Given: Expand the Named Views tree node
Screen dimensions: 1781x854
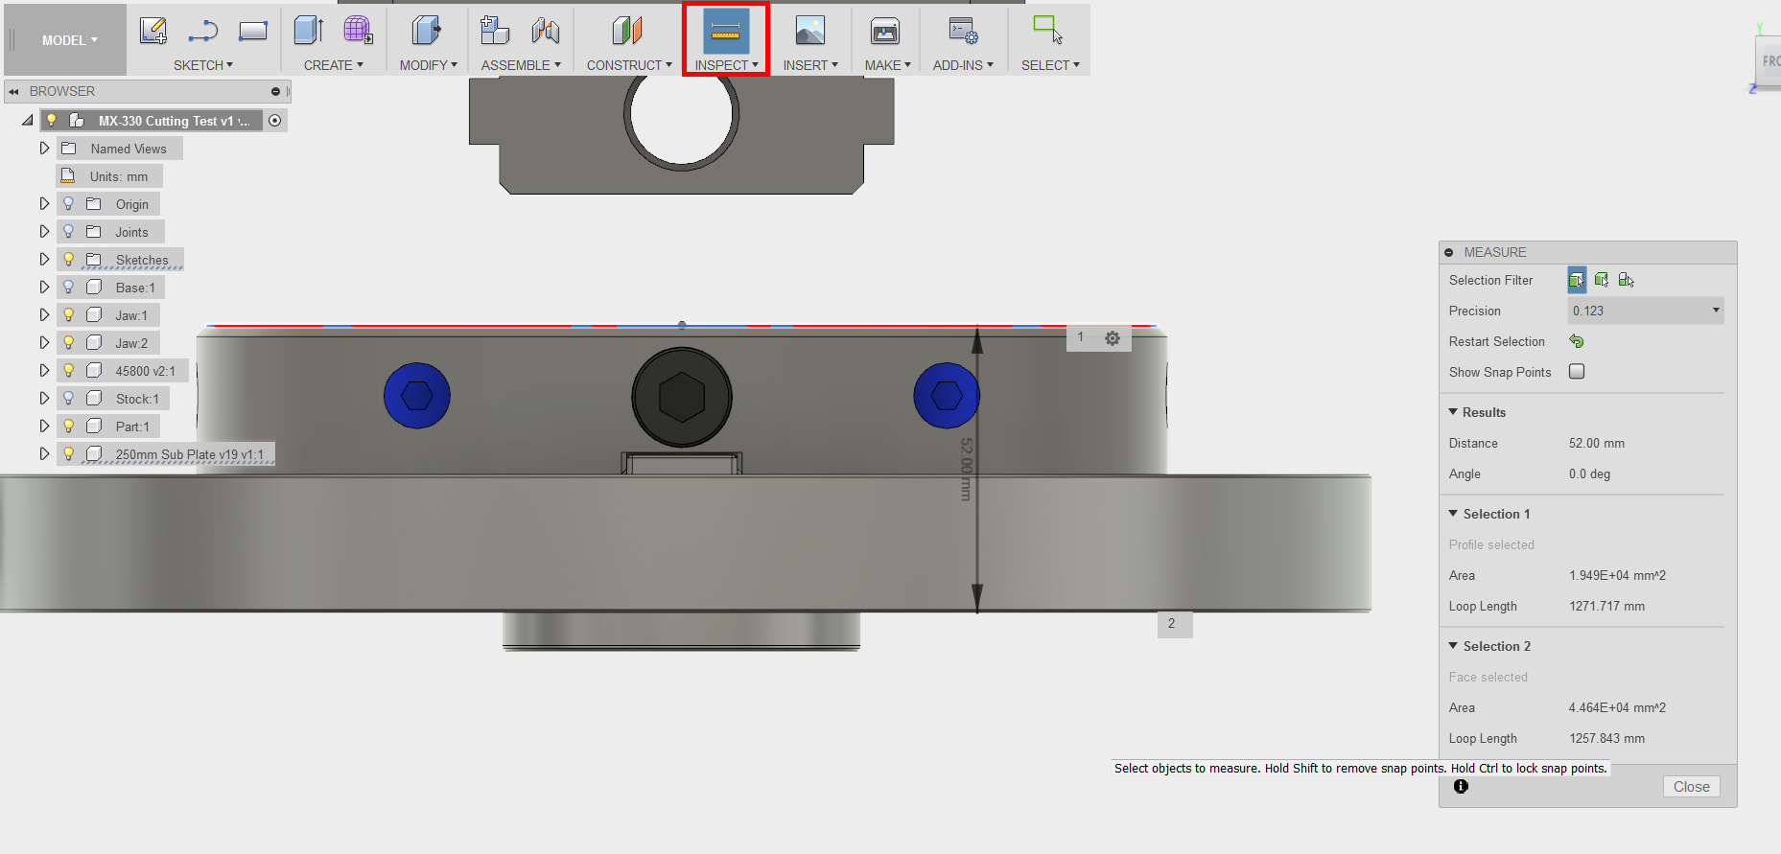Looking at the screenshot, I should 44,149.
